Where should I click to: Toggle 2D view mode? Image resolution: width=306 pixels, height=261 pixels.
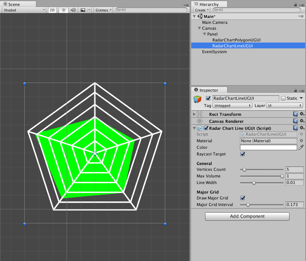[52, 10]
